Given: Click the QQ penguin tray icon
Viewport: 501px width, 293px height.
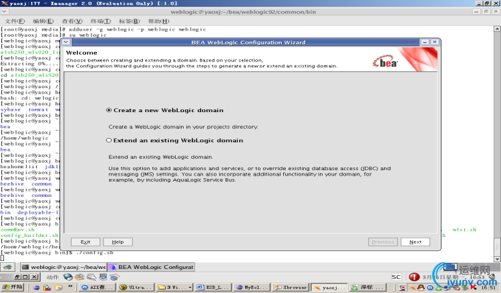Looking at the screenshot, I should (421, 288).
